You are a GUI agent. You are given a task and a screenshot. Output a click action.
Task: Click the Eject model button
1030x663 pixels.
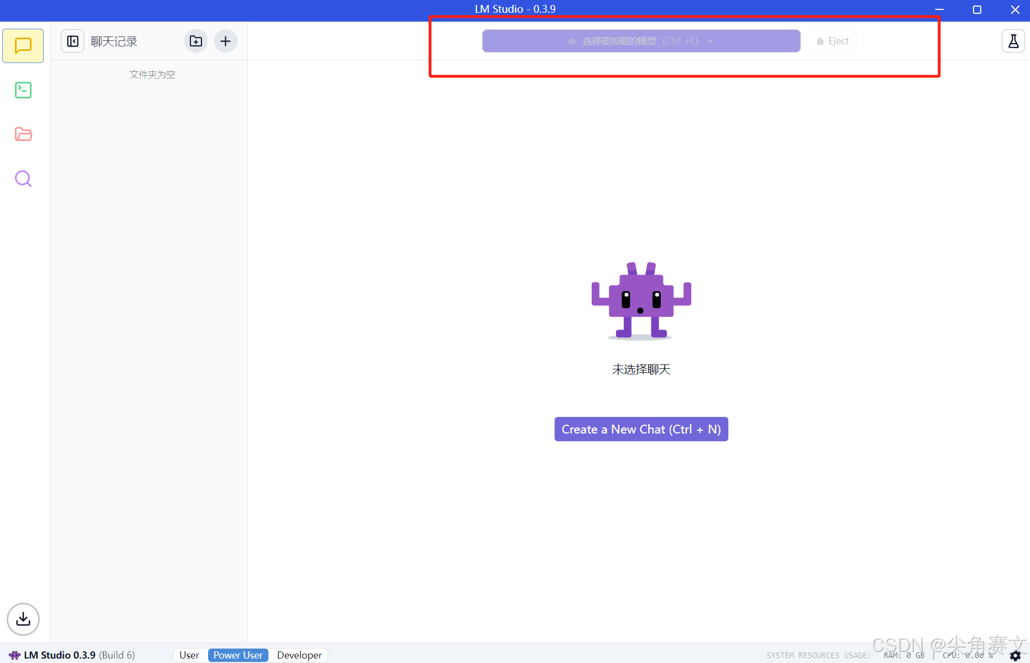pyautogui.click(x=832, y=41)
